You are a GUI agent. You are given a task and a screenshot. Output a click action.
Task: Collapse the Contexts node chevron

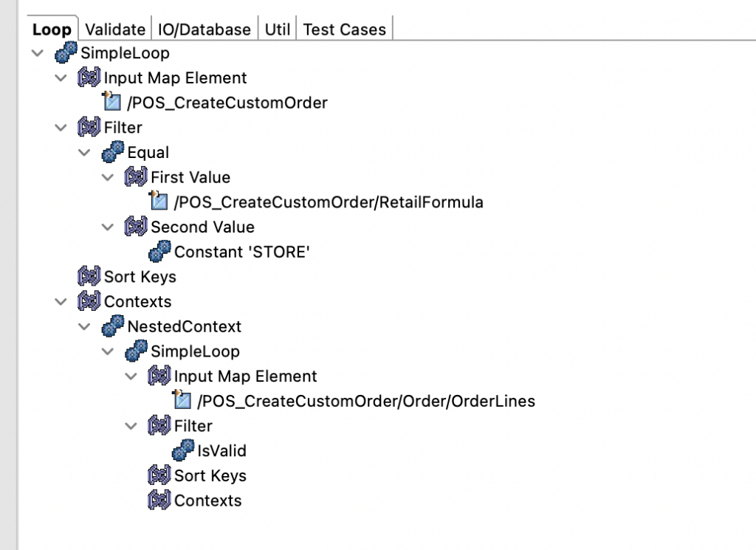60,301
